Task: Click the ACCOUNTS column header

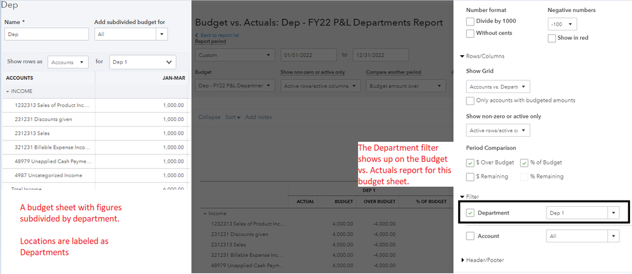Action: click(20, 78)
